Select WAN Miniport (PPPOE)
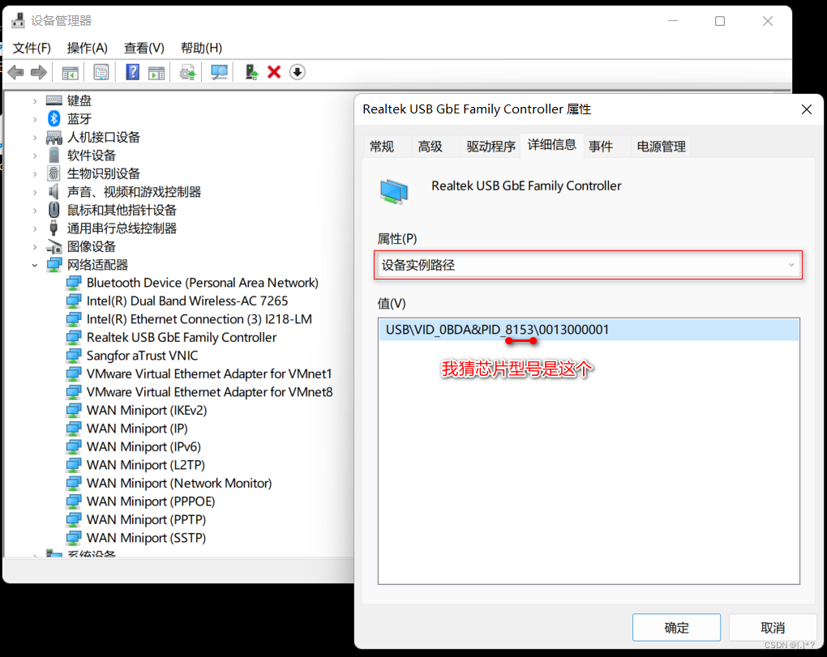Viewport: 827px width, 657px height. pos(151,501)
